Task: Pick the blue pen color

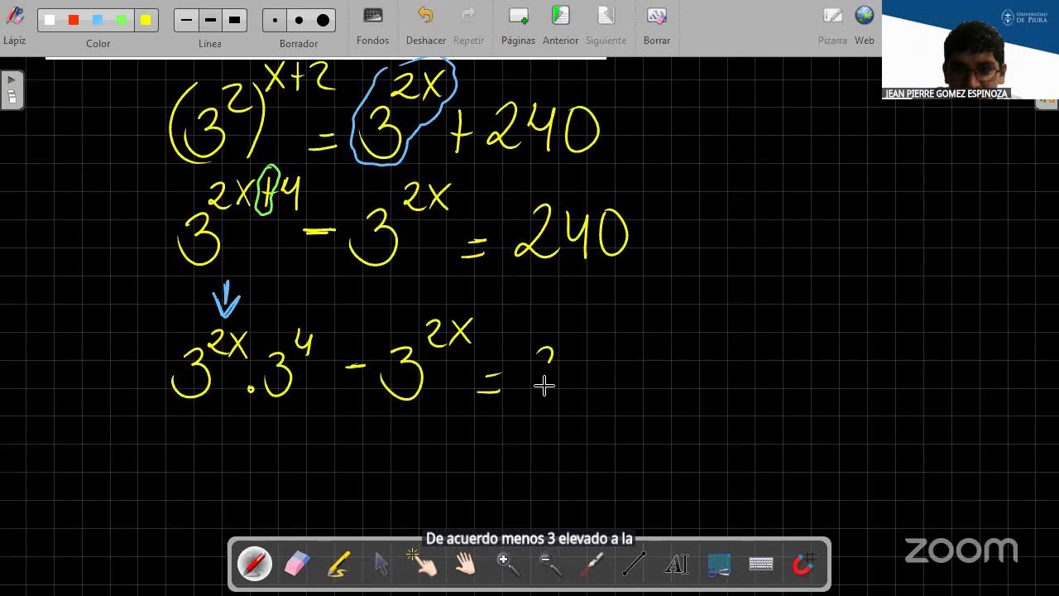Action: 98,20
